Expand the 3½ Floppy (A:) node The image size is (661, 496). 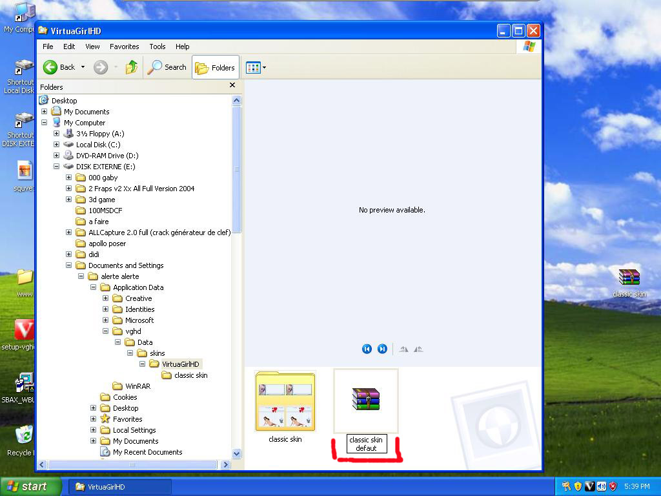click(x=57, y=134)
